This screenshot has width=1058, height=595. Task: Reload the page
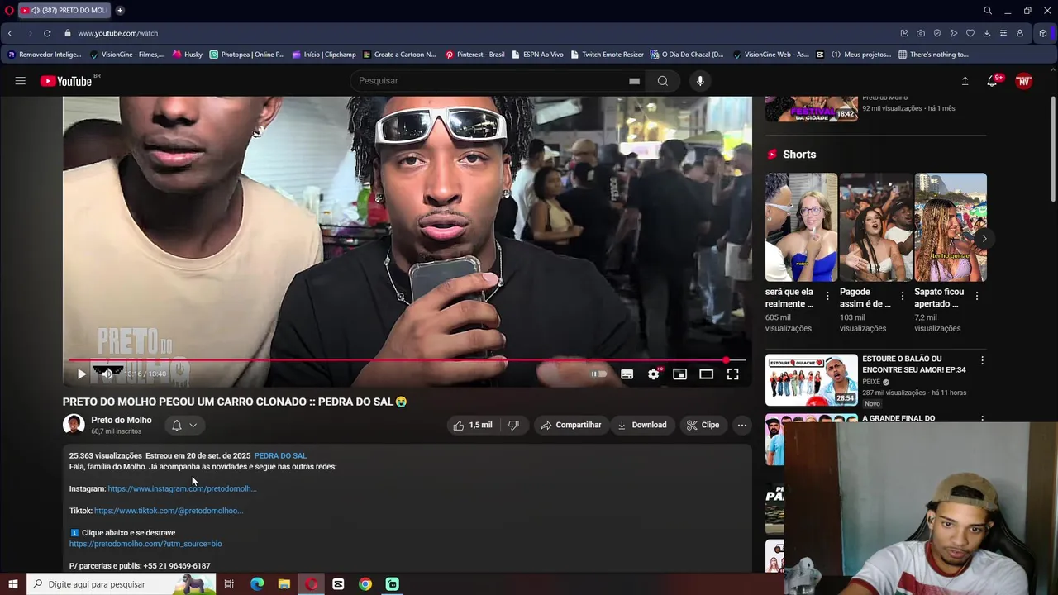point(47,33)
